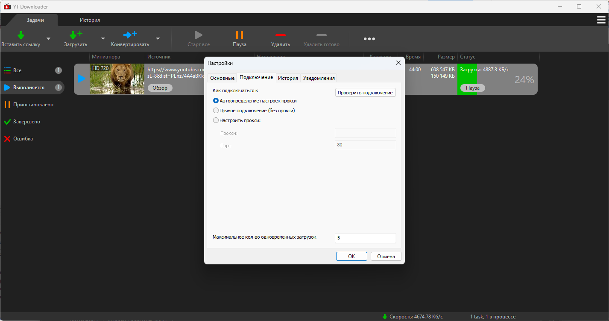The width and height of the screenshot is (609, 321).
Task: Expand the Convert dropdown arrow
Action: 158,38
